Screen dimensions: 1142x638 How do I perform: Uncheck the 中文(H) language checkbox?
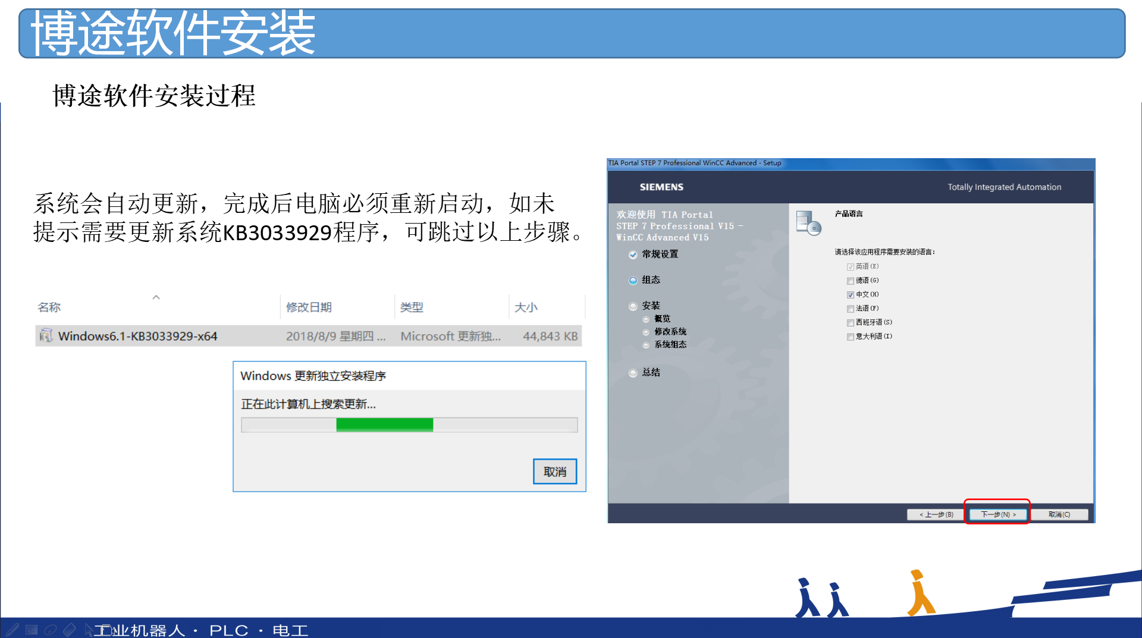[851, 295]
